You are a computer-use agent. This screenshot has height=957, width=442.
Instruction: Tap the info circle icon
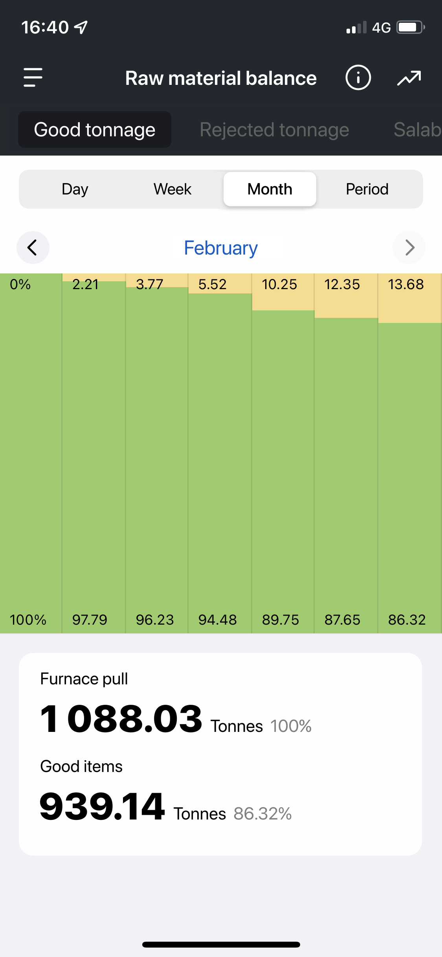pos(358,77)
